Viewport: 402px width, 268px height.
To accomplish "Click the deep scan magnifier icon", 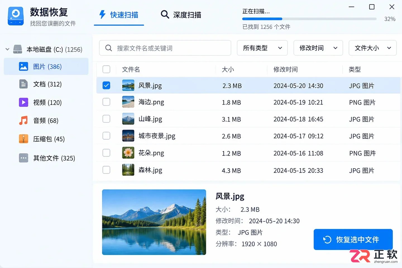I will [165, 15].
